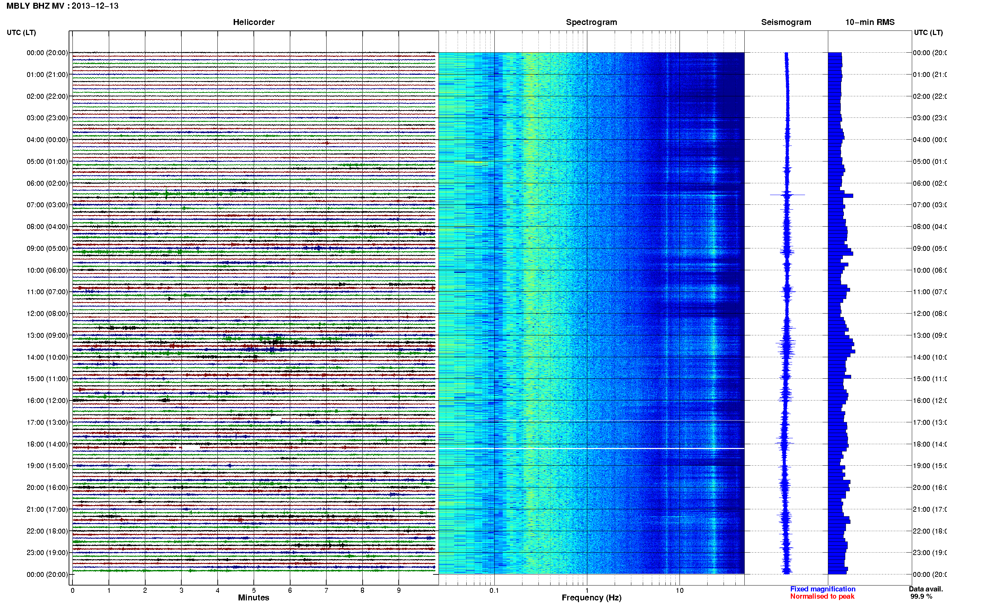The height and width of the screenshot is (616, 986).
Task: Click the left 'UTC (LT)' axis label
Action: pyautogui.click(x=21, y=32)
